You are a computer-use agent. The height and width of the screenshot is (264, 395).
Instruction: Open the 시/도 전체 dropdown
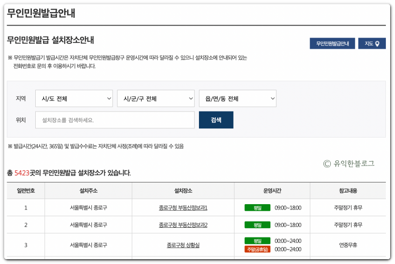(74, 98)
